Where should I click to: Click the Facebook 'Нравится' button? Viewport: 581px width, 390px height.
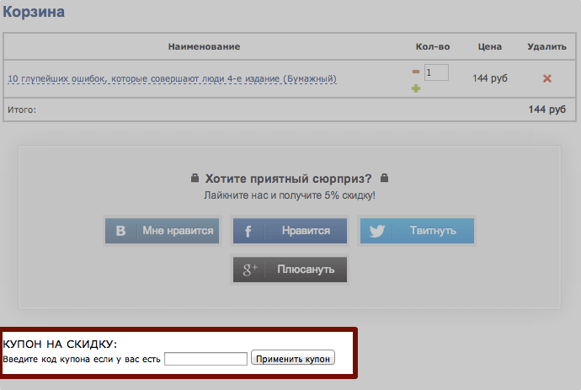[x=290, y=231]
